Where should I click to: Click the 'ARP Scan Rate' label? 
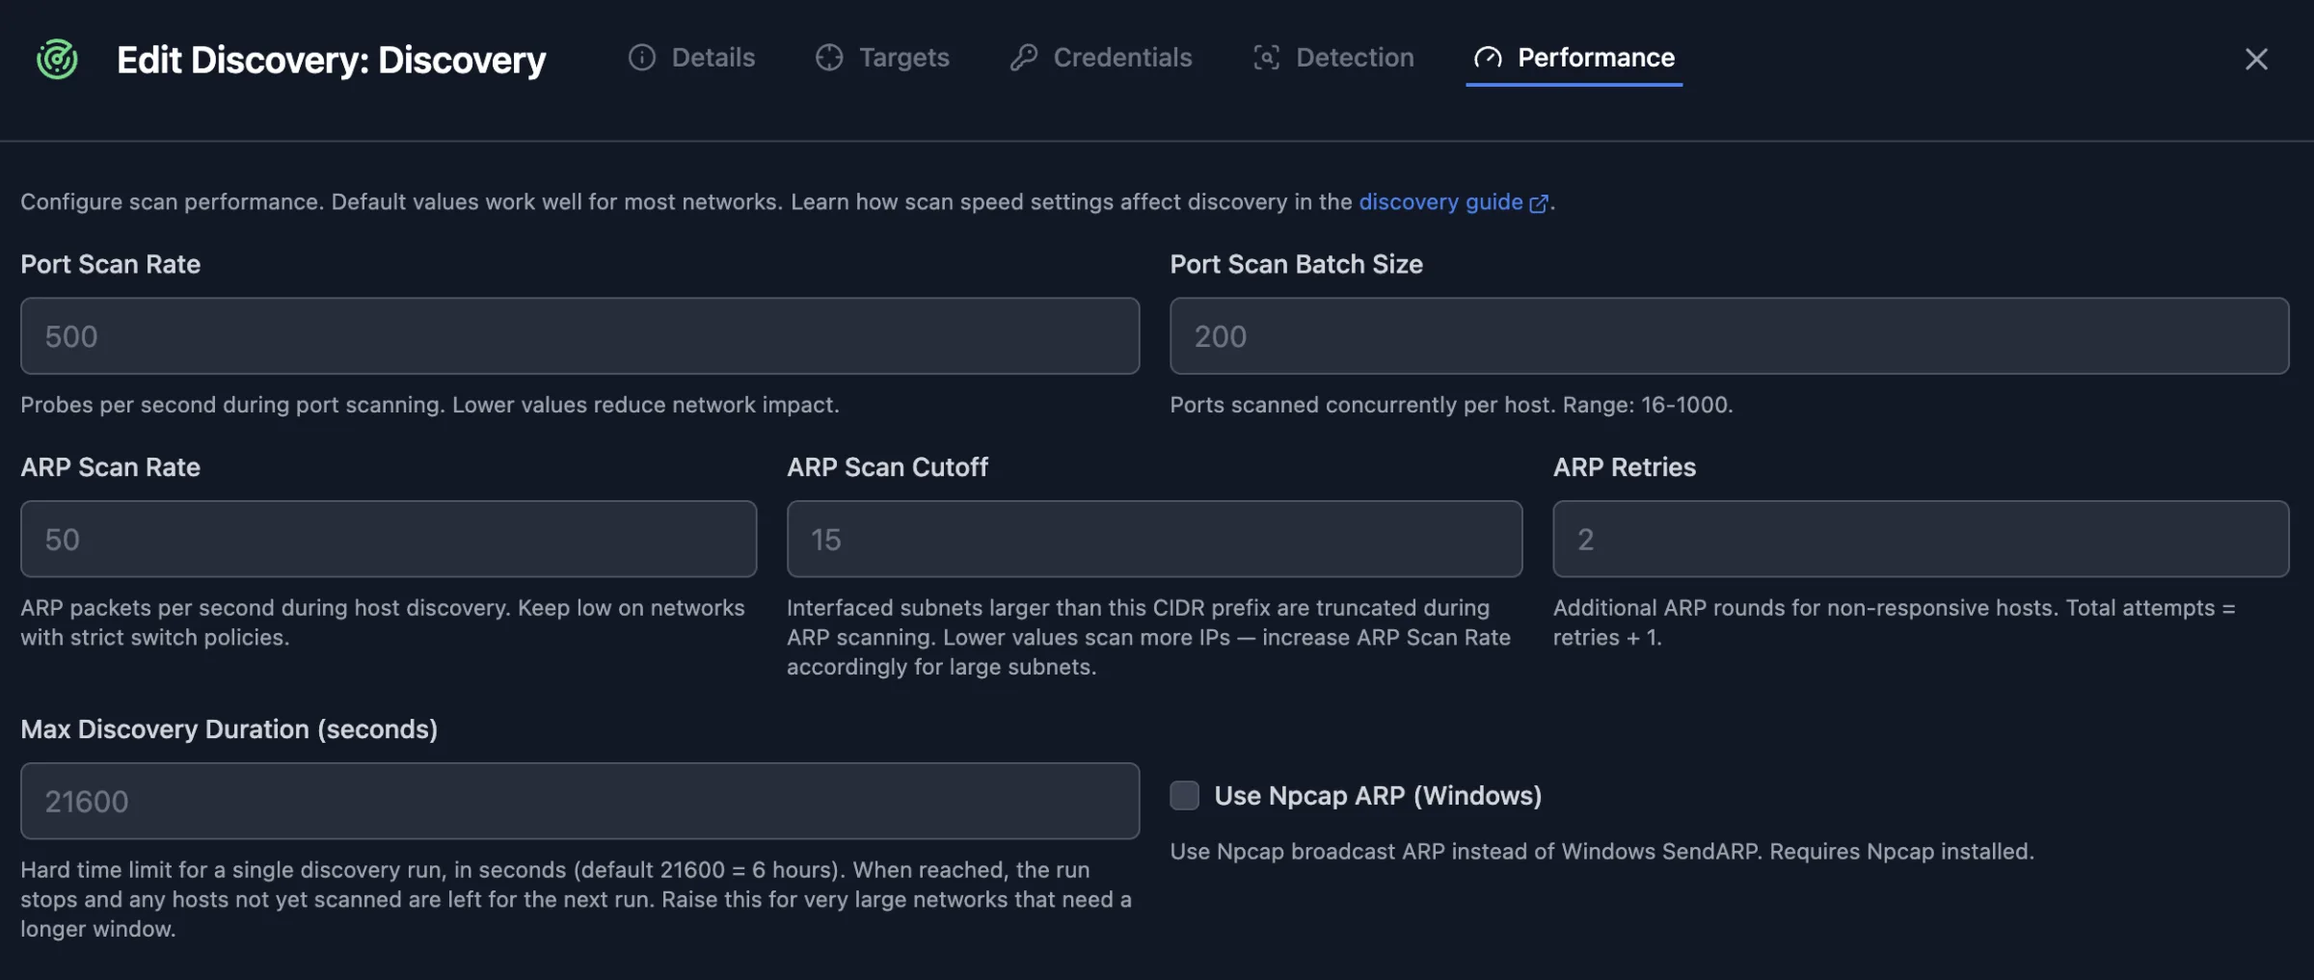point(110,467)
